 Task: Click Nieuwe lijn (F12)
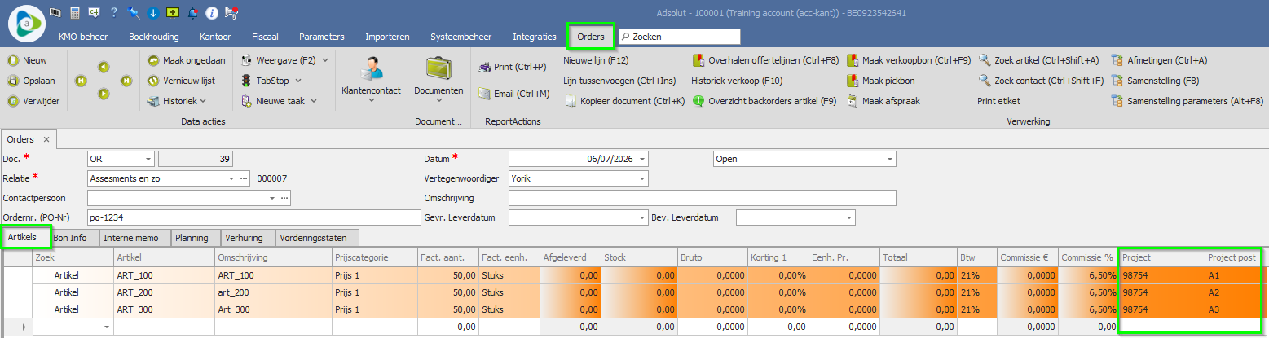(x=596, y=60)
